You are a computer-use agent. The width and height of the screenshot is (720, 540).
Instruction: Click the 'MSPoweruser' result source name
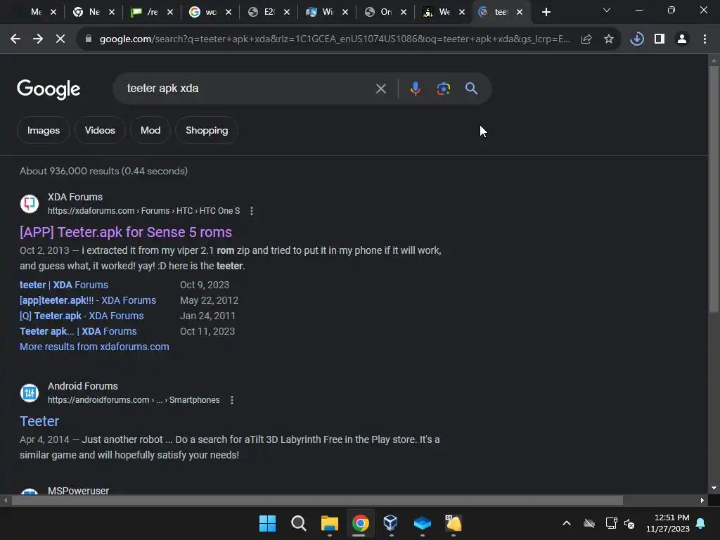pyautogui.click(x=79, y=491)
